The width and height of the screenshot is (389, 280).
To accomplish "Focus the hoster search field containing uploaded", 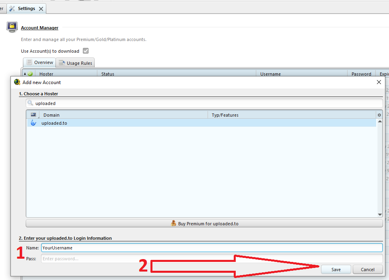I will pyautogui.click(x=204, y=103).
